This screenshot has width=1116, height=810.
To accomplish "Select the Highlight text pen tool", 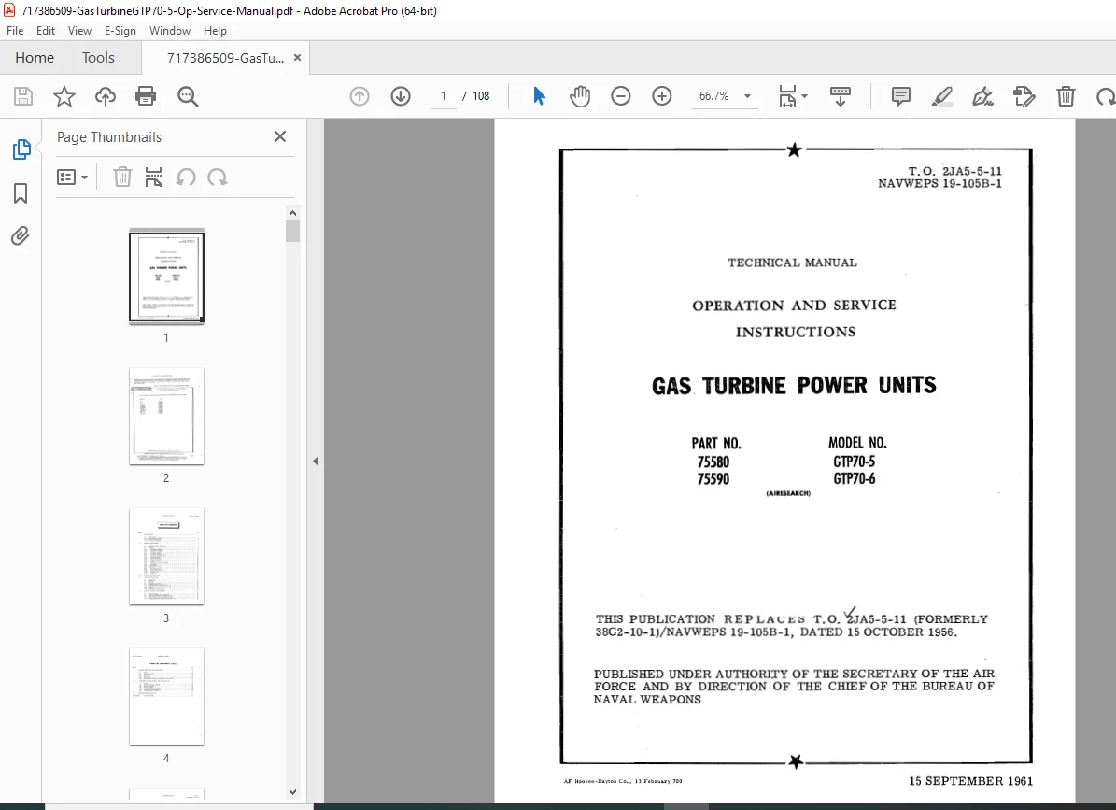I will [942, 96].
